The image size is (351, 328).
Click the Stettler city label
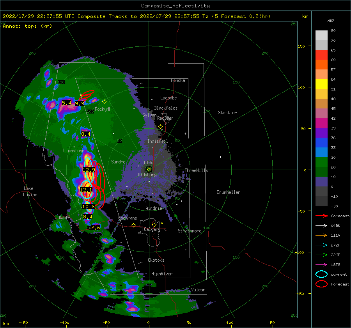pyautogui.click(x=227, y=113)
